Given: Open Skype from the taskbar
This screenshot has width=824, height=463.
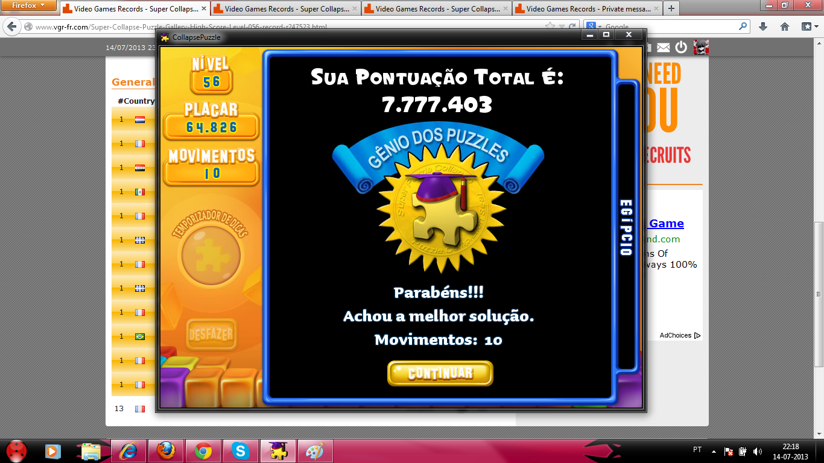Looking at the screenshot, I should click(x=241, y=450).
